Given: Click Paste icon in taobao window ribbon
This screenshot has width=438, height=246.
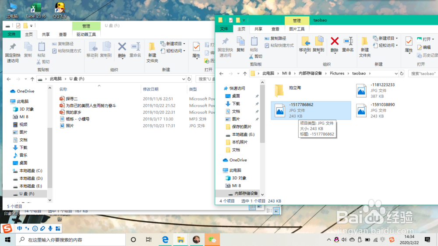Looking at the screenshot, I should click(254, 41).
